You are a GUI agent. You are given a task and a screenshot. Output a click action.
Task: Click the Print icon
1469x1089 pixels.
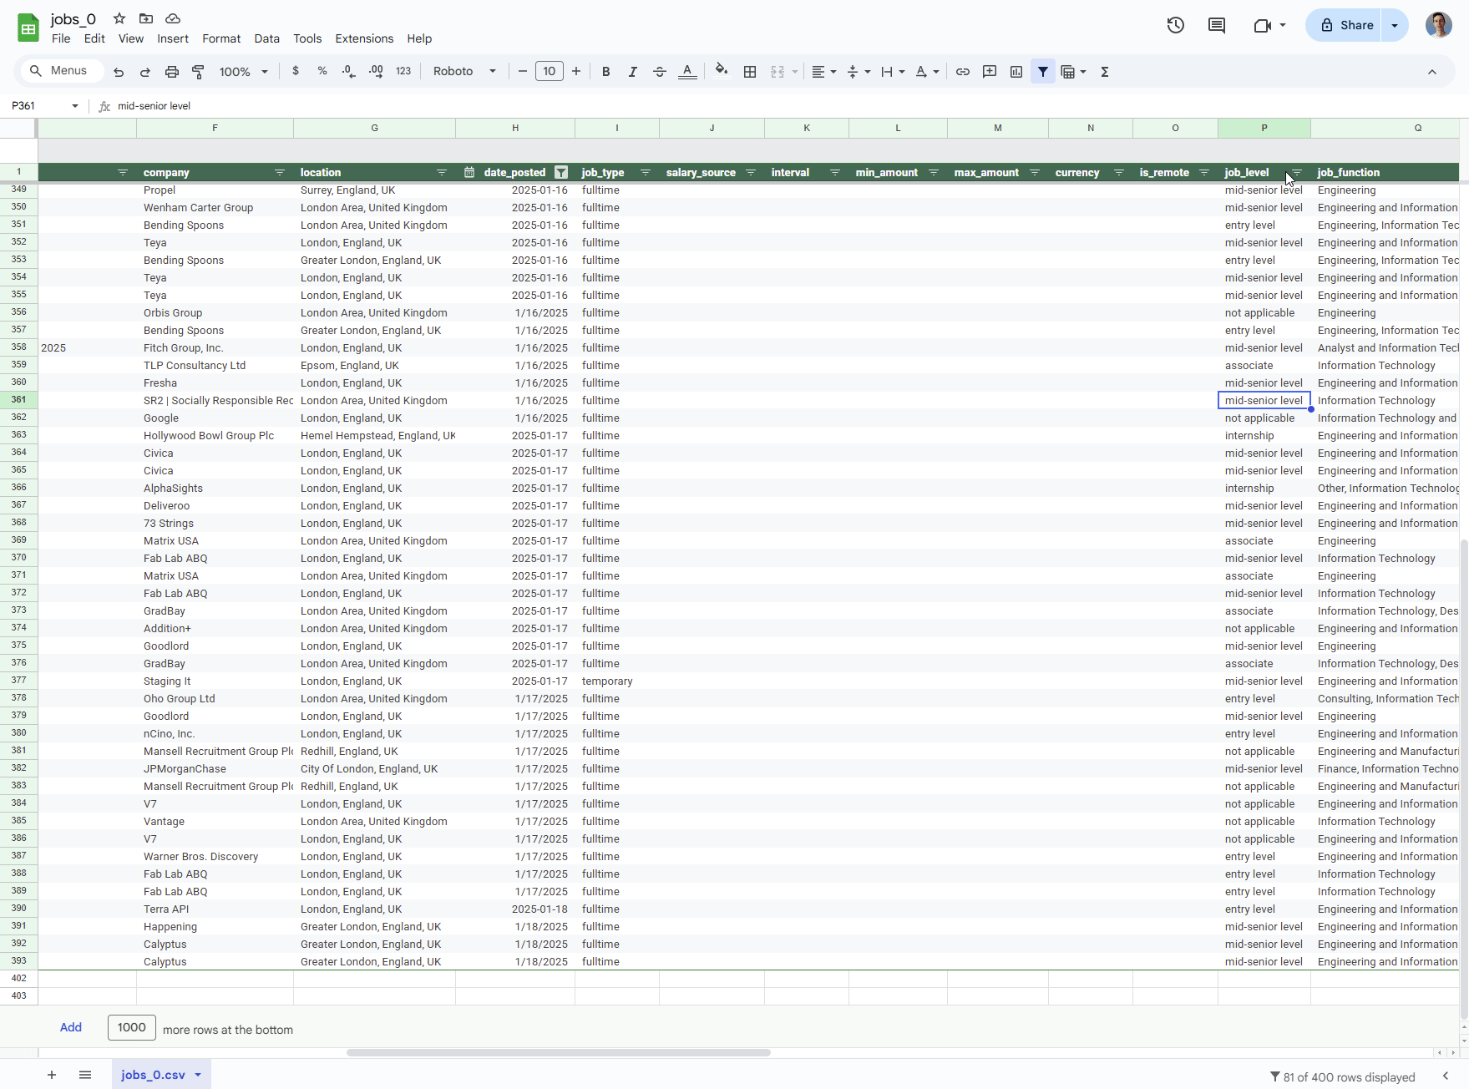pyautogui.click(x=172, y=72)
